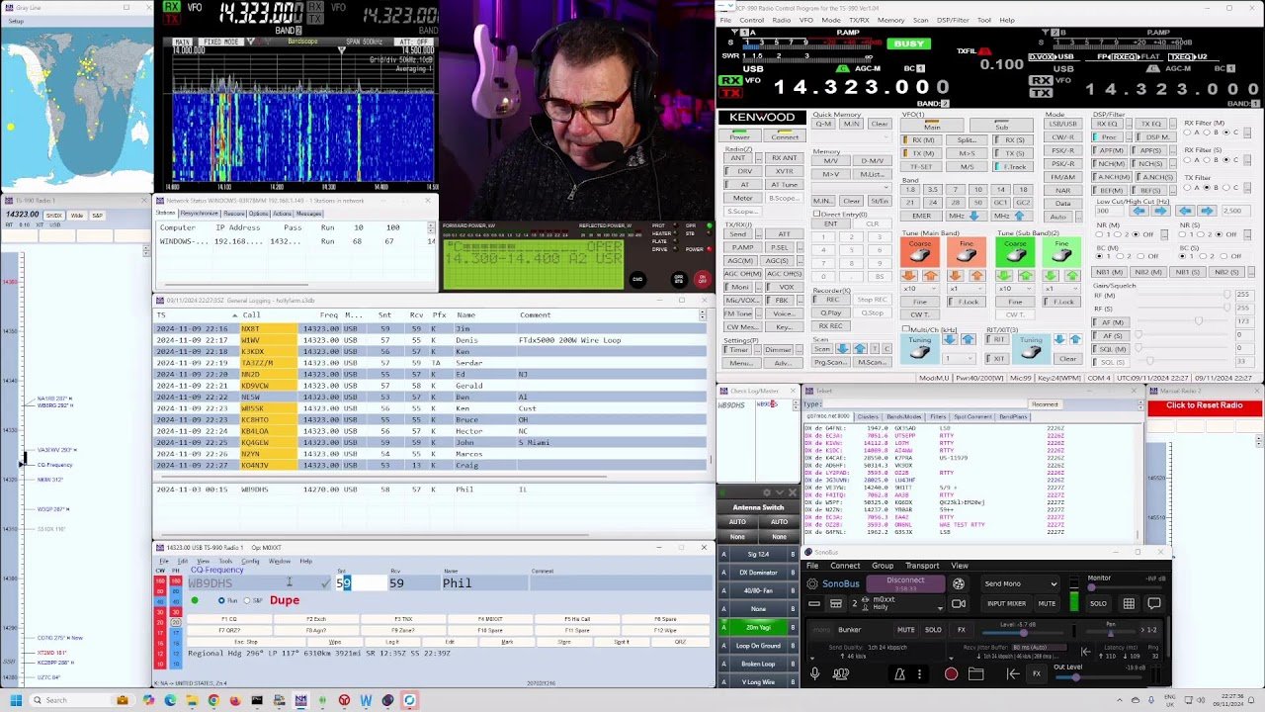Open the SonoBus recordings folder icon
1265x712 pixels.
tap(975, 673)
